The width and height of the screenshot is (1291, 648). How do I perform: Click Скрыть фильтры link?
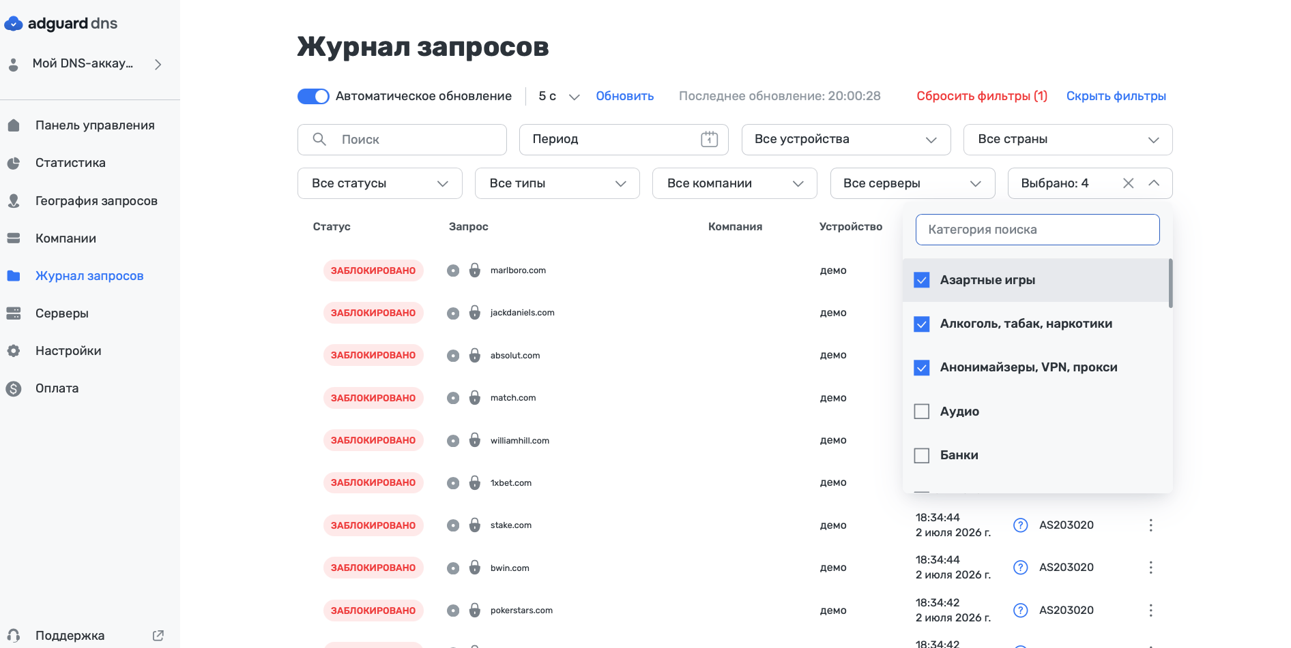[x=1116, y=96]
